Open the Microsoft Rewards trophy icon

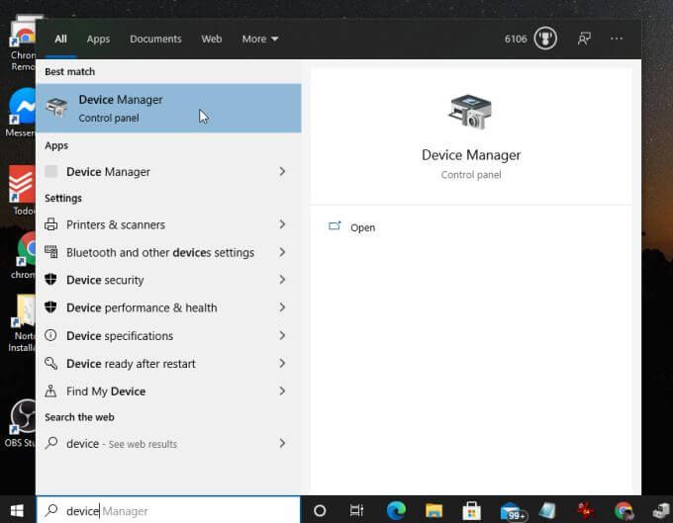(x=545, y=39)
